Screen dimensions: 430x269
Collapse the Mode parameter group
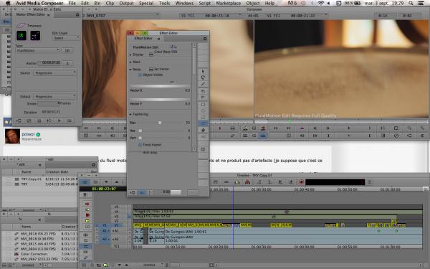130,70
